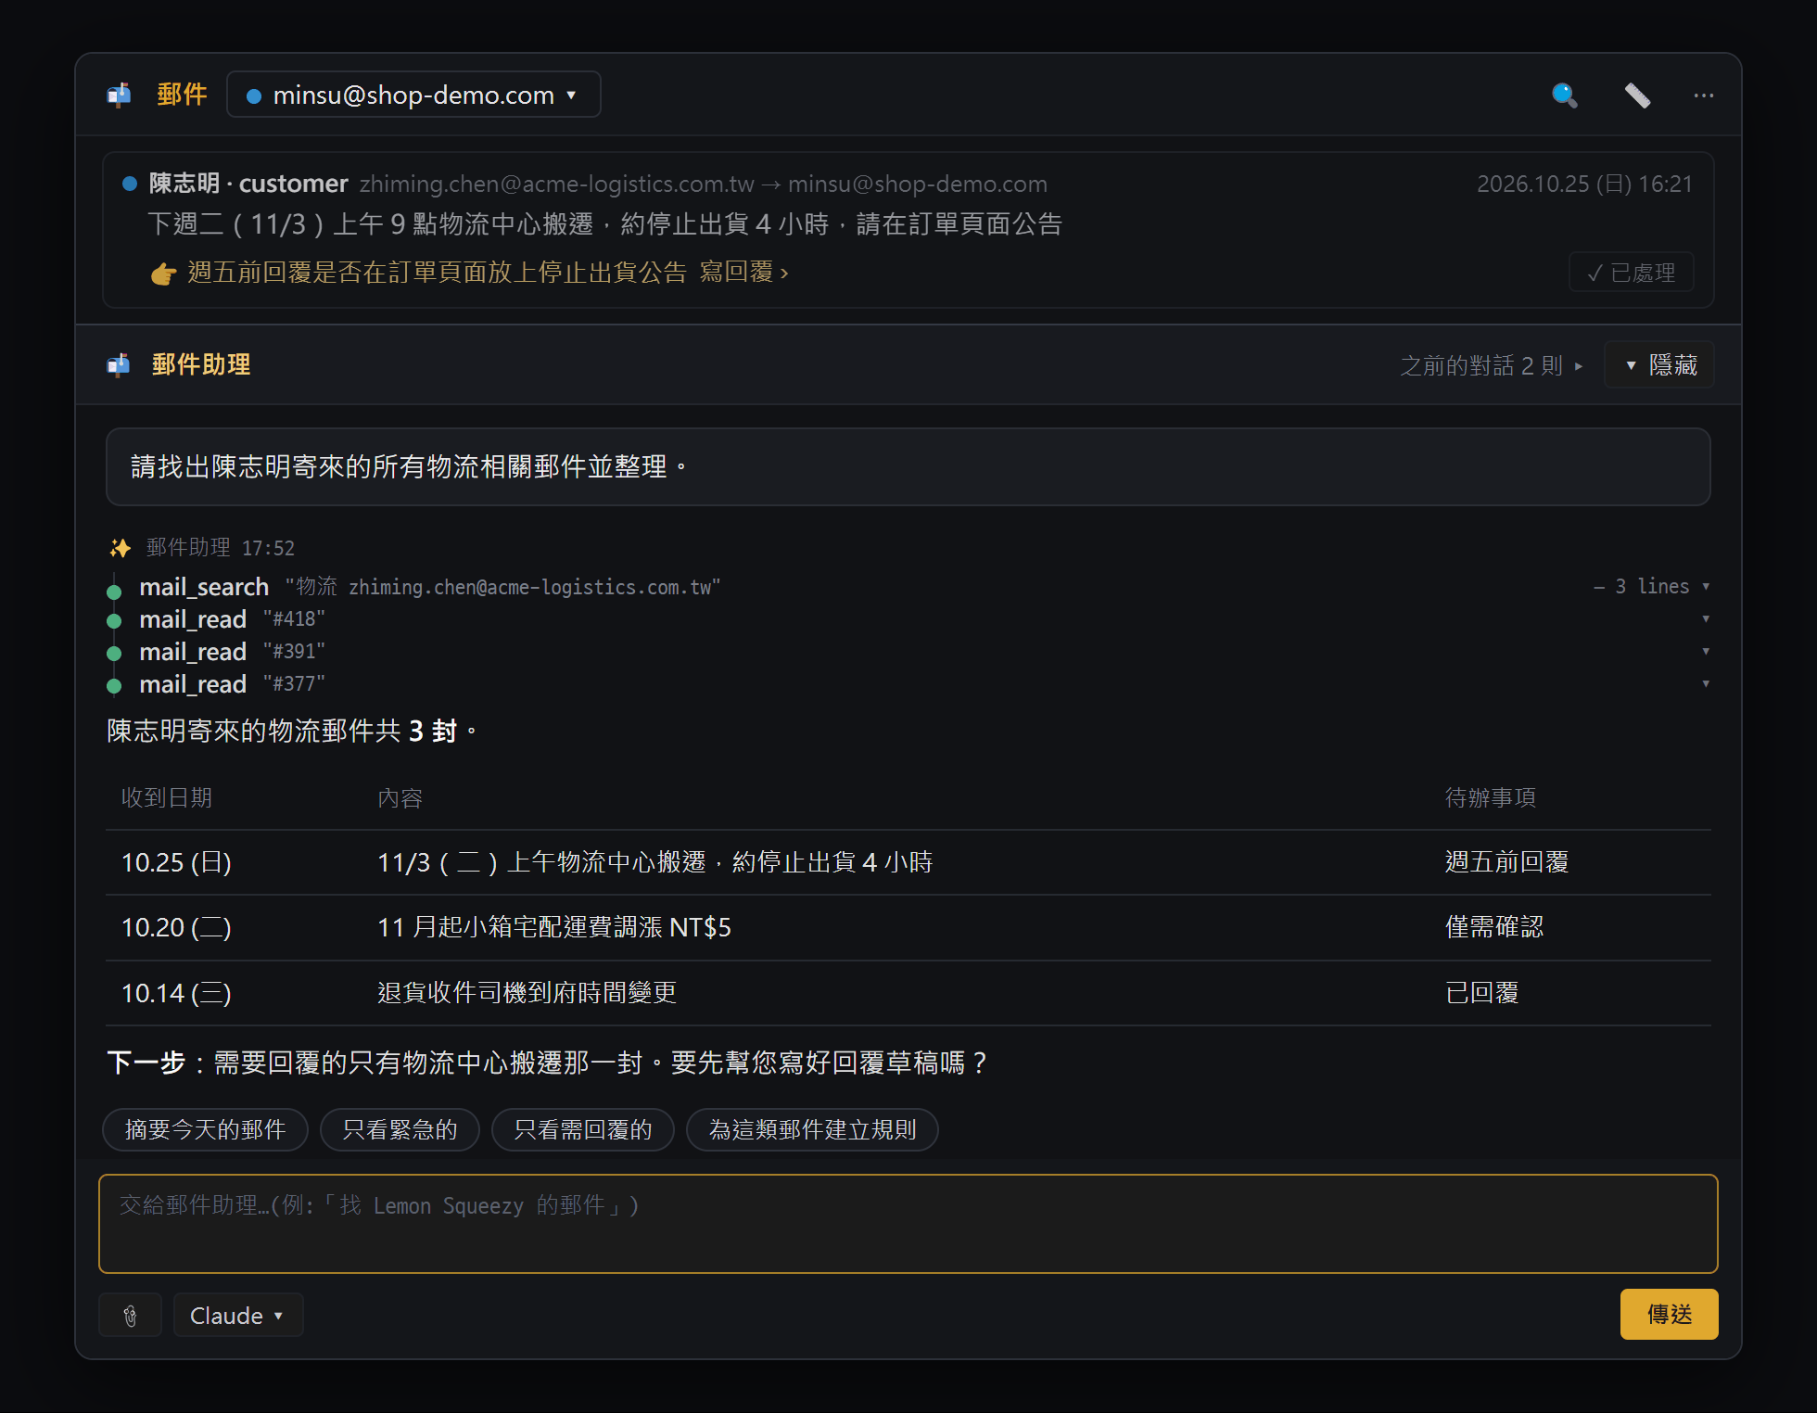Expand the mail_read "#391" tool call
This screenshot has width=1817, height=1413.
[1706, 652]
